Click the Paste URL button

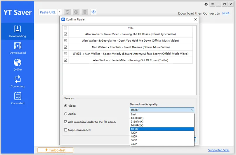pos(48,12)
